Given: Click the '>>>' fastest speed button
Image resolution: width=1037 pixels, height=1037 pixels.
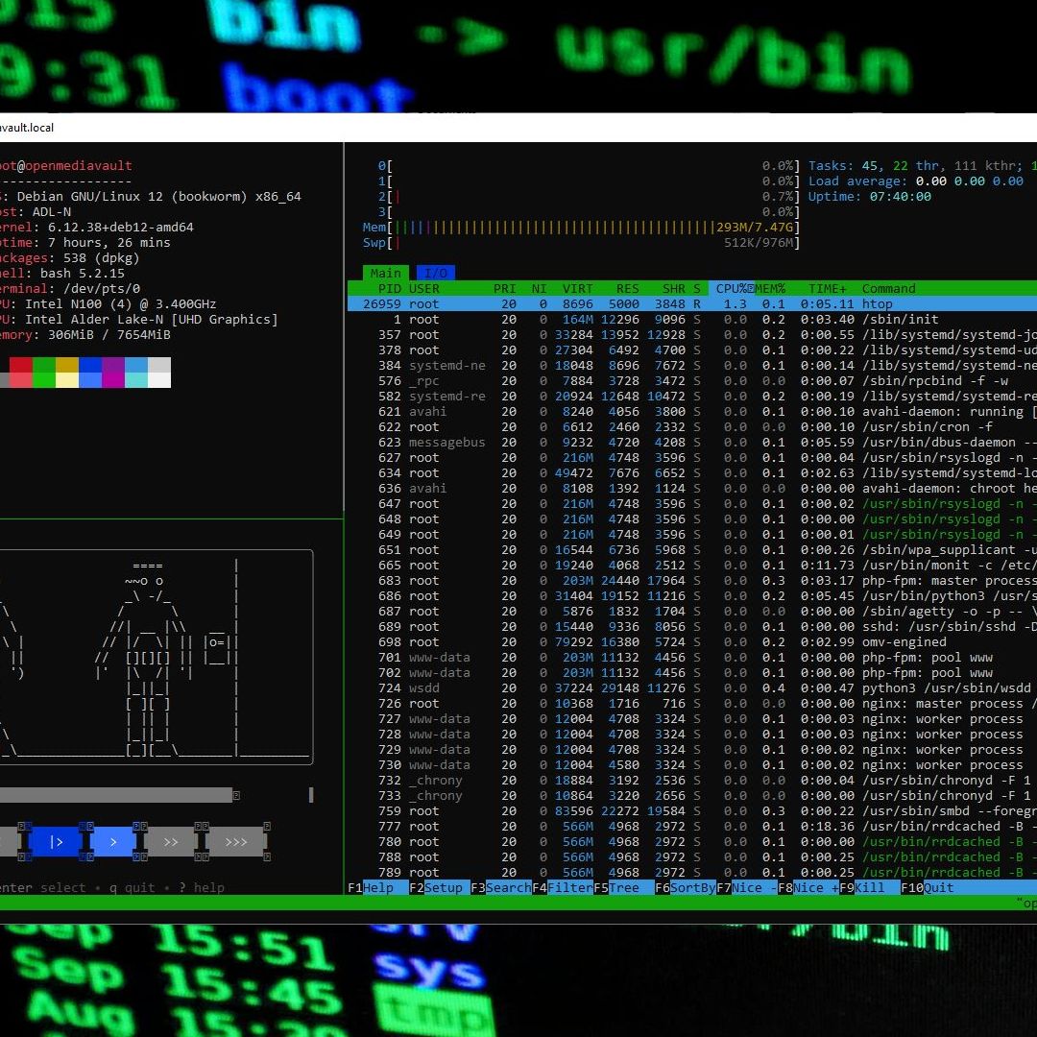Looking at the screenshot, I should (x=236, y=841).
